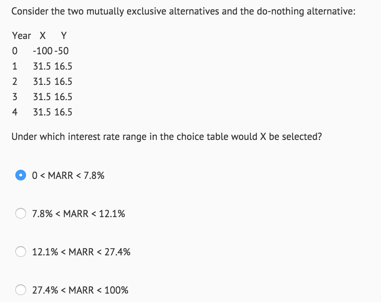Click the 'X' column header
Viewport: 381px width, 302px height.
click(x=41, y=36)
